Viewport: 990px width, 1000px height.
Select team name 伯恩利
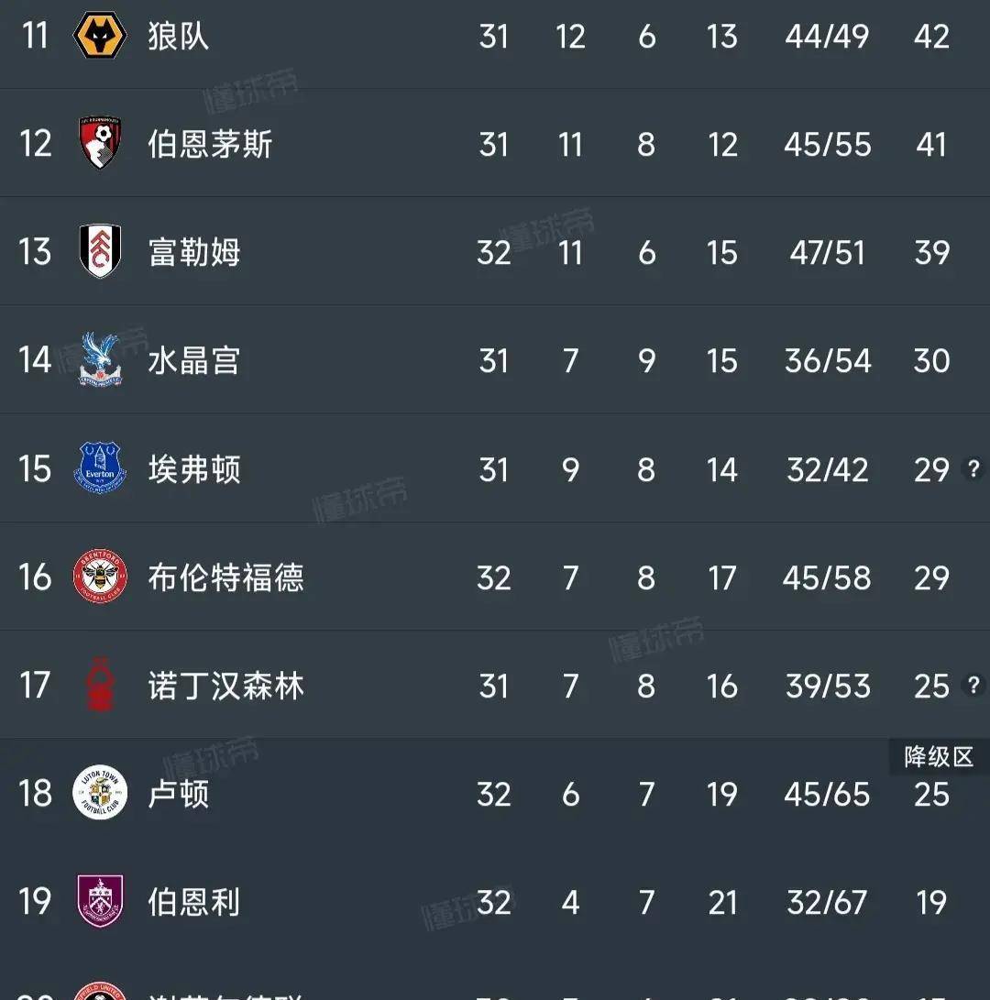pos(194,902)
